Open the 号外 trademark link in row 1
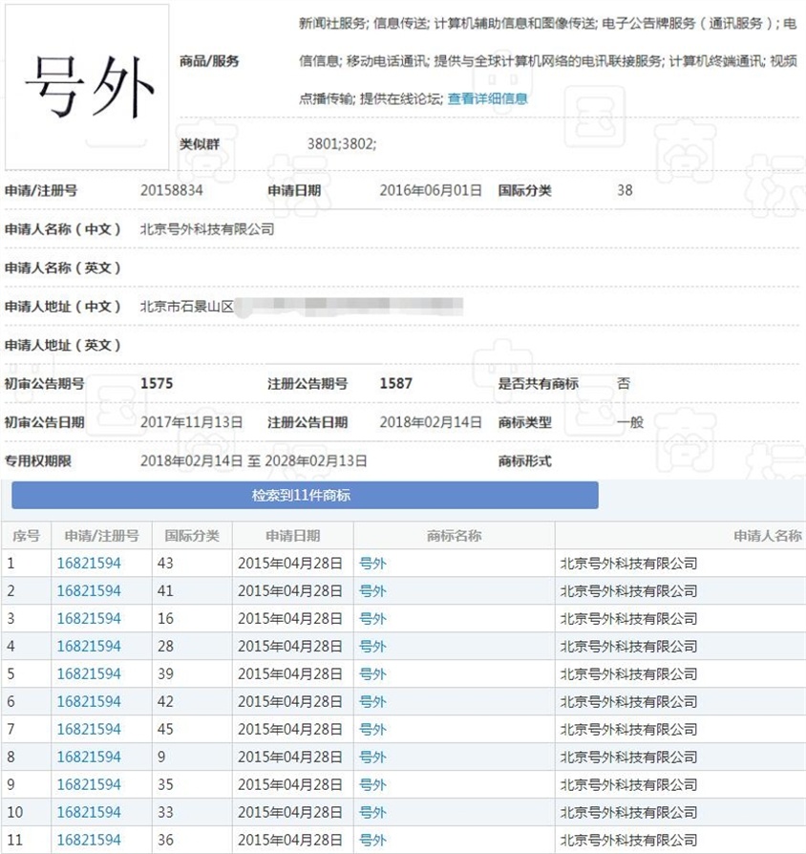Image resolution: width=806 pixels, height=854 pixels. 372,563
